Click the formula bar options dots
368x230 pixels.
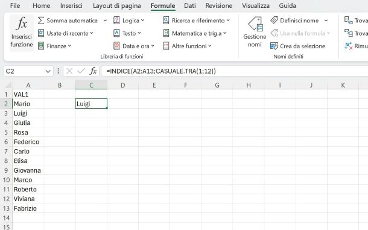pyautogui.click(x=58, y=71)
